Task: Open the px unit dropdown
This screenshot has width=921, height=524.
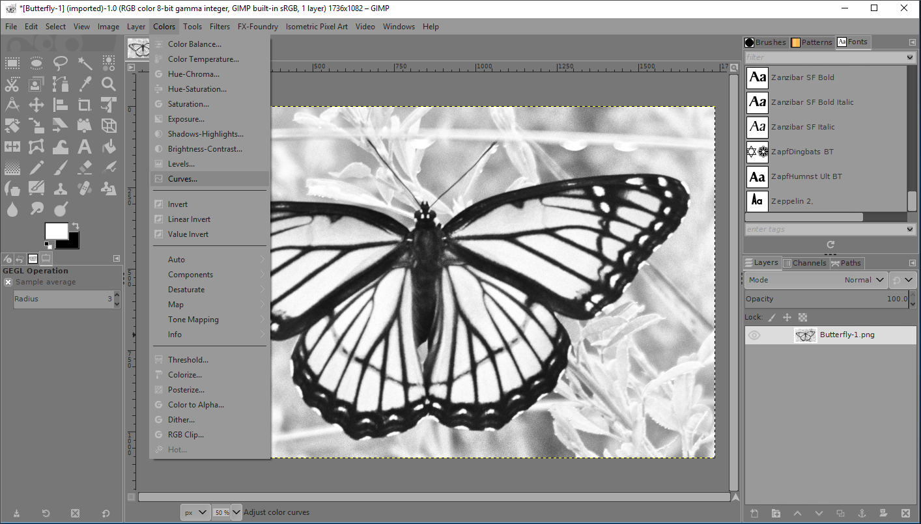Action: pos(195,512)
